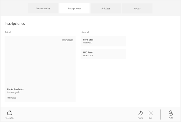Open the Foris Ltds history entry
Image resolution: width=181 pixels, height=122 pixels.
103,41
